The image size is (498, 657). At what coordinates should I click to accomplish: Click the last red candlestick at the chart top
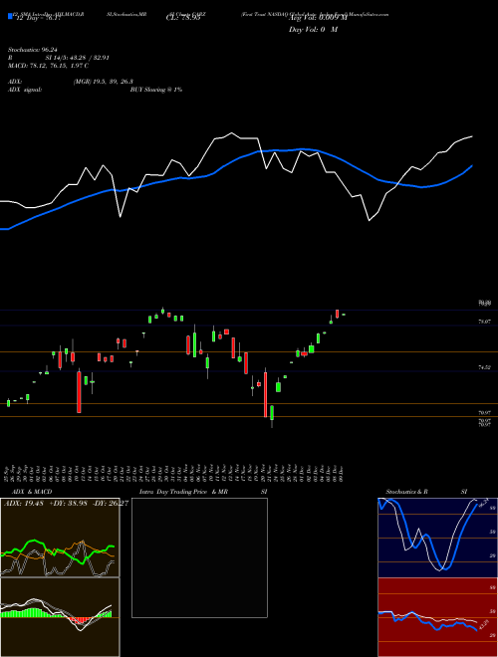(x=337, y=314)
